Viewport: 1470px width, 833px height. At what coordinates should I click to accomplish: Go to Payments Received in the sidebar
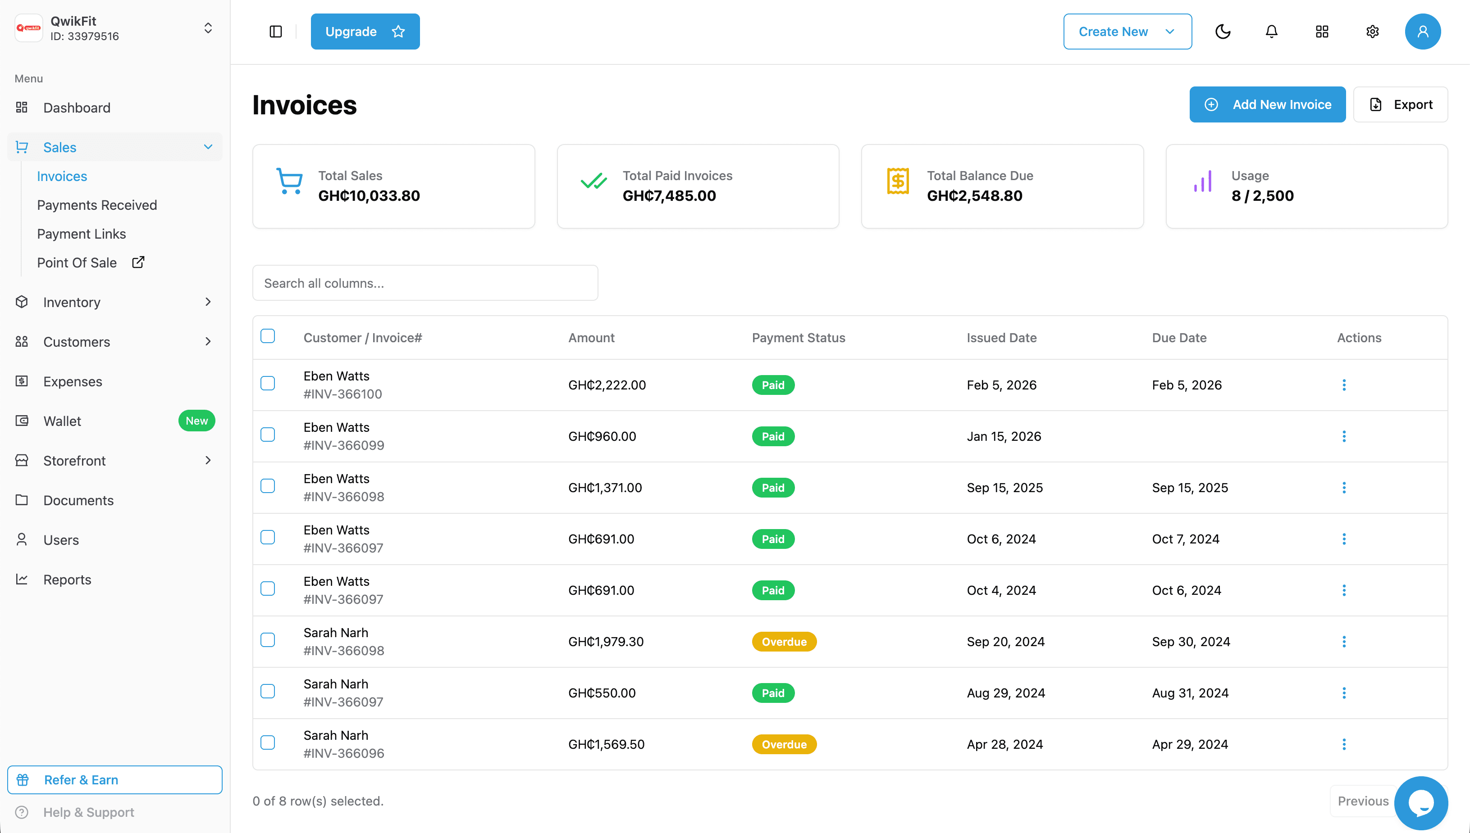tap(97, 205)
